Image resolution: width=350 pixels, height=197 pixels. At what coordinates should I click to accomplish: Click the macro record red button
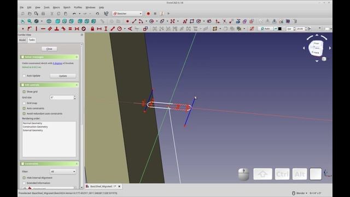(x=148, y=14)
